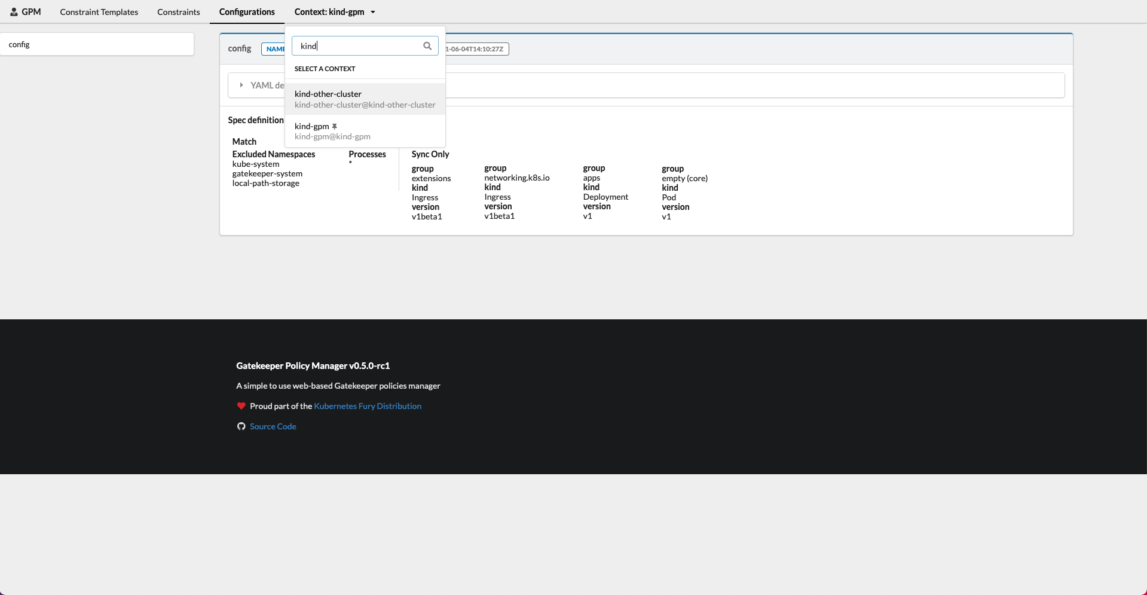Click the NAME badge next to config
Screen dimensions: 1147x595
(274, 49)
